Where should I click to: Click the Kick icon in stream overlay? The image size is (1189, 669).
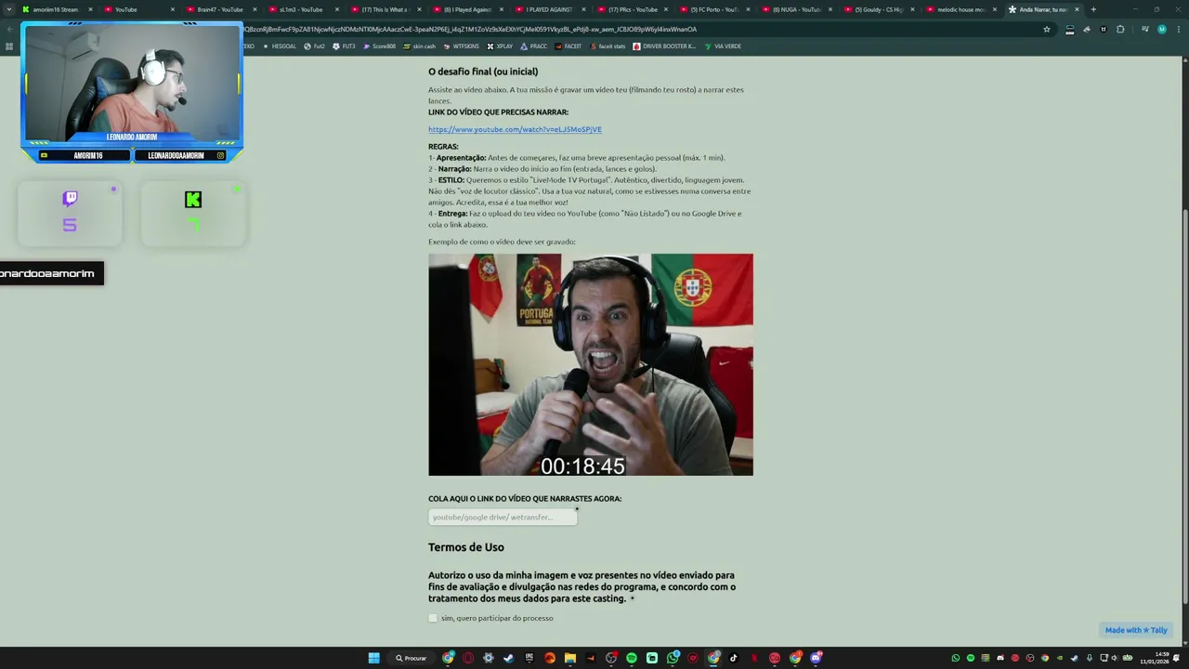193,200
